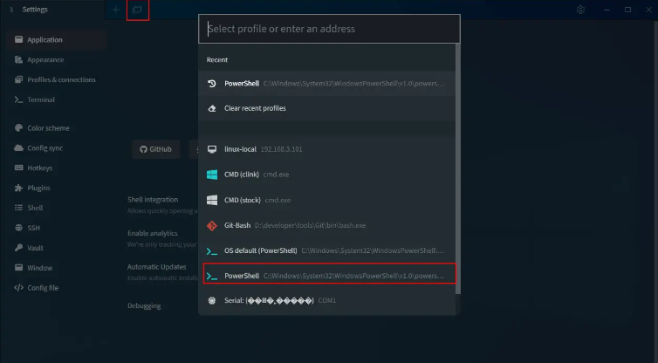Select the SSH settings label

pyautogui.click(x=33, y=228)
